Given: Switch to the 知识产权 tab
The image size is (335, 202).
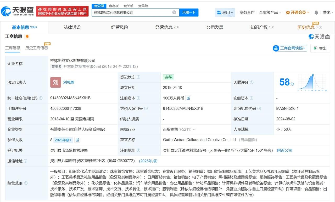Looking at the screenshot, I should point(262,27).
